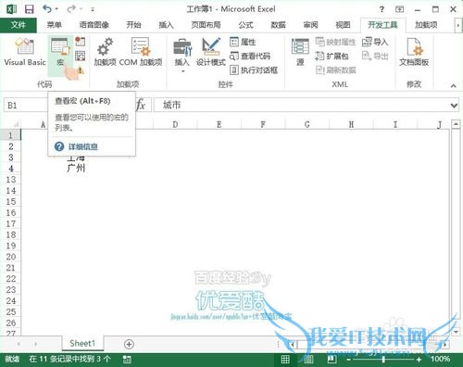Click 扩展包 expansion packs
This screenshot has width=463, height=367.
coord(332,56)
